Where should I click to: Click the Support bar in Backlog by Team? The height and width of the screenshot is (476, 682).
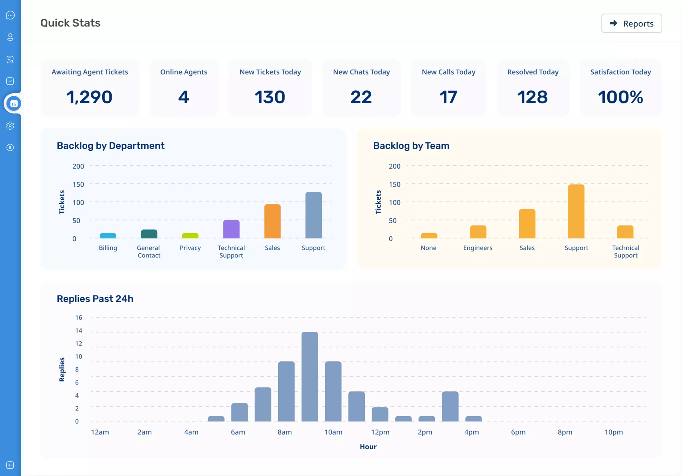(576, 212)
